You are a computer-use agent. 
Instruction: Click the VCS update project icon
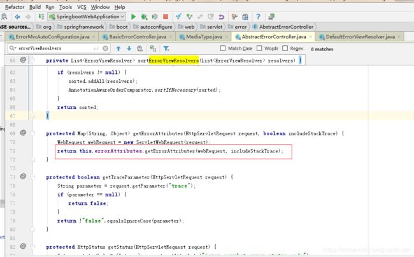click(x=178, y=17)
